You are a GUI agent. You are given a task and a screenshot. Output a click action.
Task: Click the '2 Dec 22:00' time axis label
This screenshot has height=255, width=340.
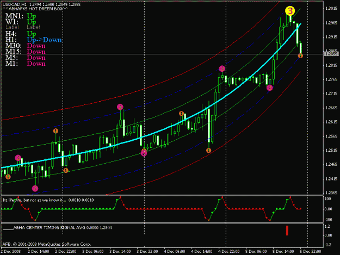pyautogui.click(x=66, y=252)
